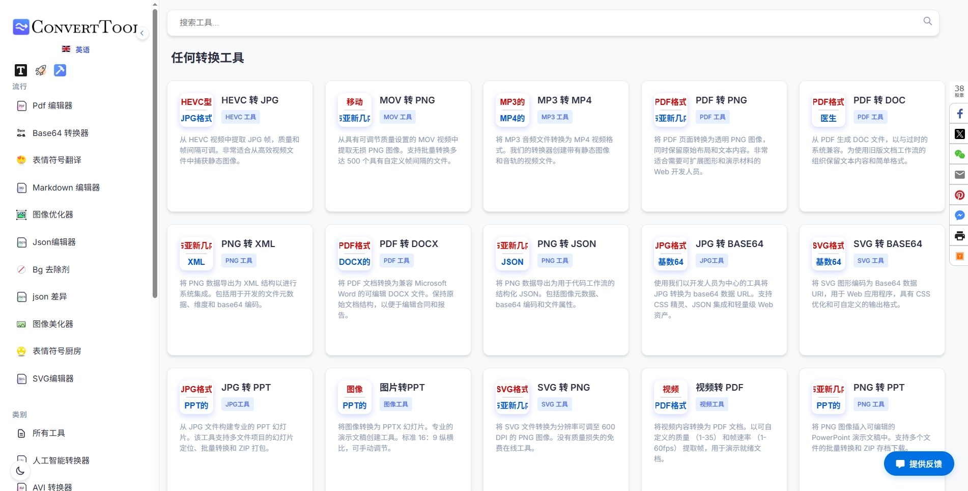Screen dimensions: 968x491
Task: Click the print icon in share bar
Action: click(x=959, y=236)
